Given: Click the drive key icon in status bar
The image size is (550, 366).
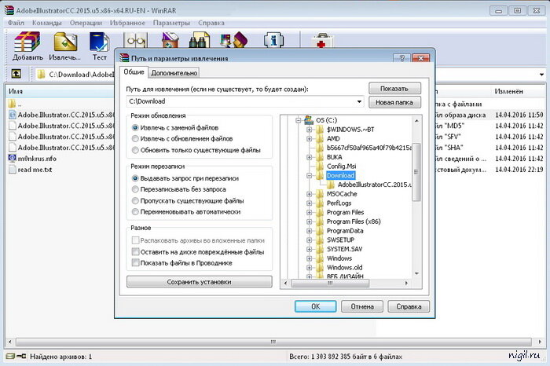Looking at the screenshot, I should point(16,357).
